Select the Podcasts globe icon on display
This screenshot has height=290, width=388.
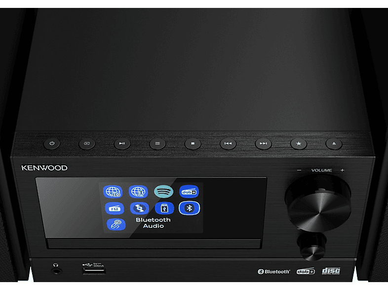click(x=138, y=191)
